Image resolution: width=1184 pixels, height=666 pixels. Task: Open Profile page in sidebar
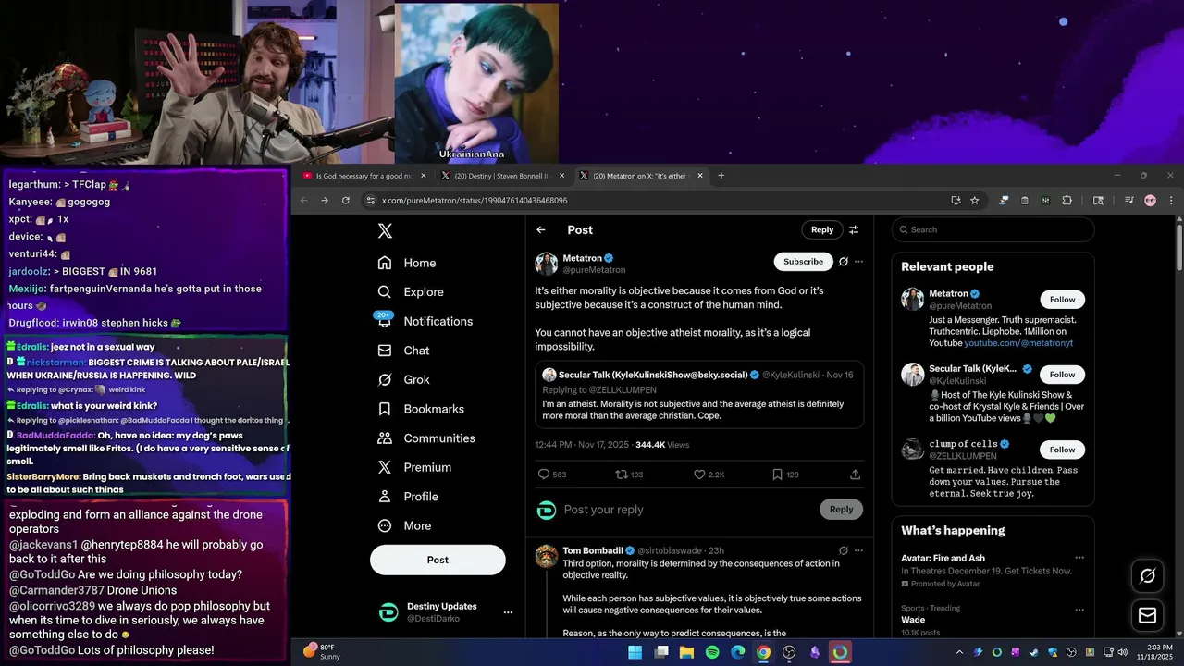(408, 497)
